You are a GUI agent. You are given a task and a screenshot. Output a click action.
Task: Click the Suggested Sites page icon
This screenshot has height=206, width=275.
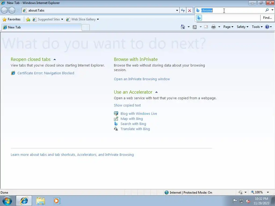tap(34, 19)
